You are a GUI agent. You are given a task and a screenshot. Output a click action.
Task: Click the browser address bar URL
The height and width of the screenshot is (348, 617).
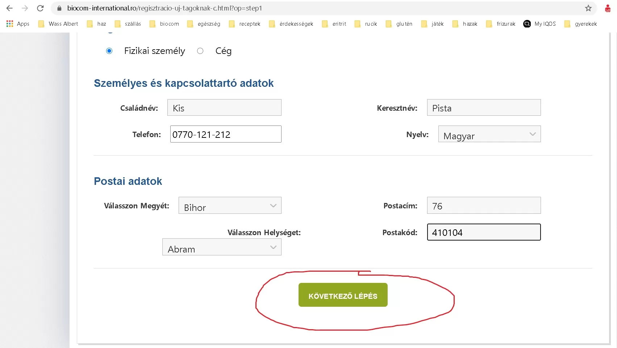[164, 8]
